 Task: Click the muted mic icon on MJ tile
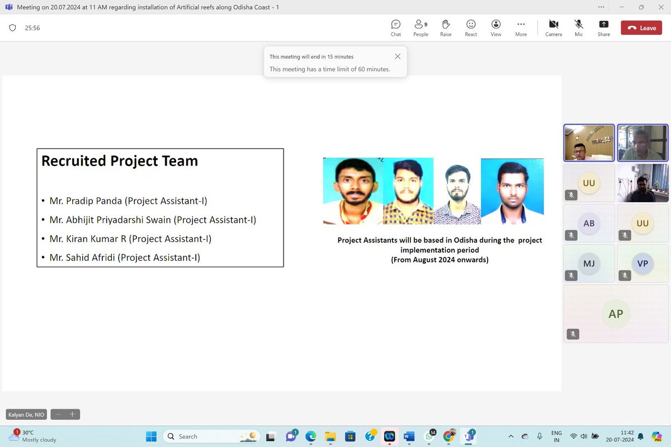tap(571, 275)
